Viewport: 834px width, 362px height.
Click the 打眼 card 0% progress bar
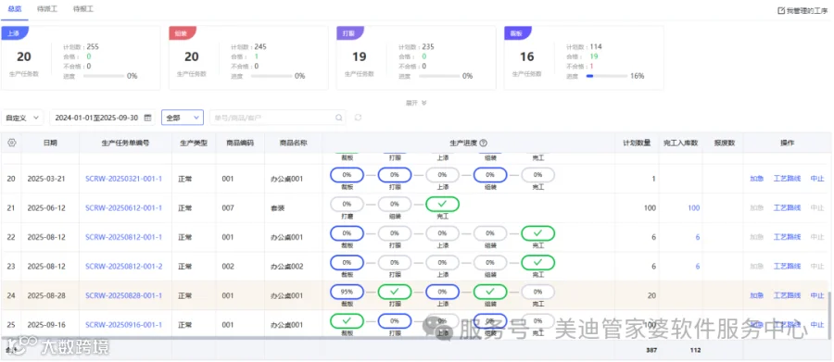point(439,76)
